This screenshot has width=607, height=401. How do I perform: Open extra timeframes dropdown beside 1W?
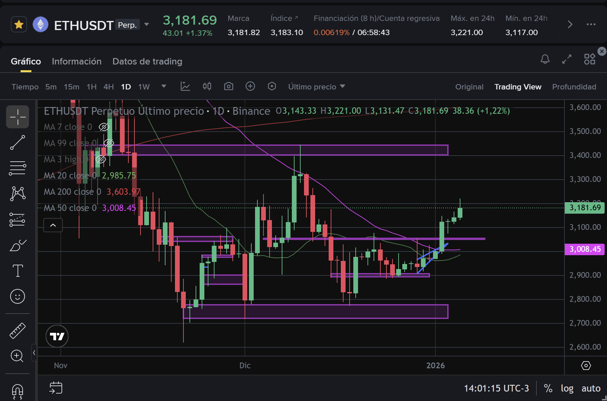click(x=163, y=87)
